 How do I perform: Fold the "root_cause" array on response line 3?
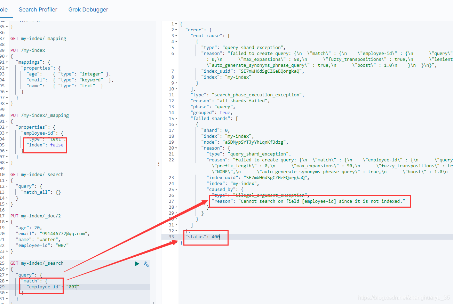click(x=177, y=35)
